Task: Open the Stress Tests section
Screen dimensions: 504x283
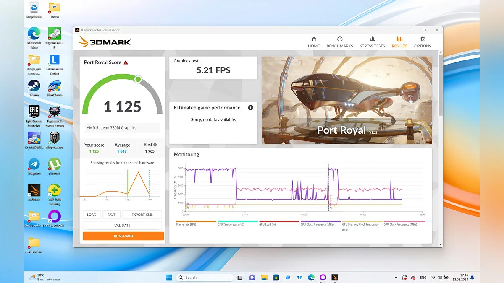Action: coord(372,42)
